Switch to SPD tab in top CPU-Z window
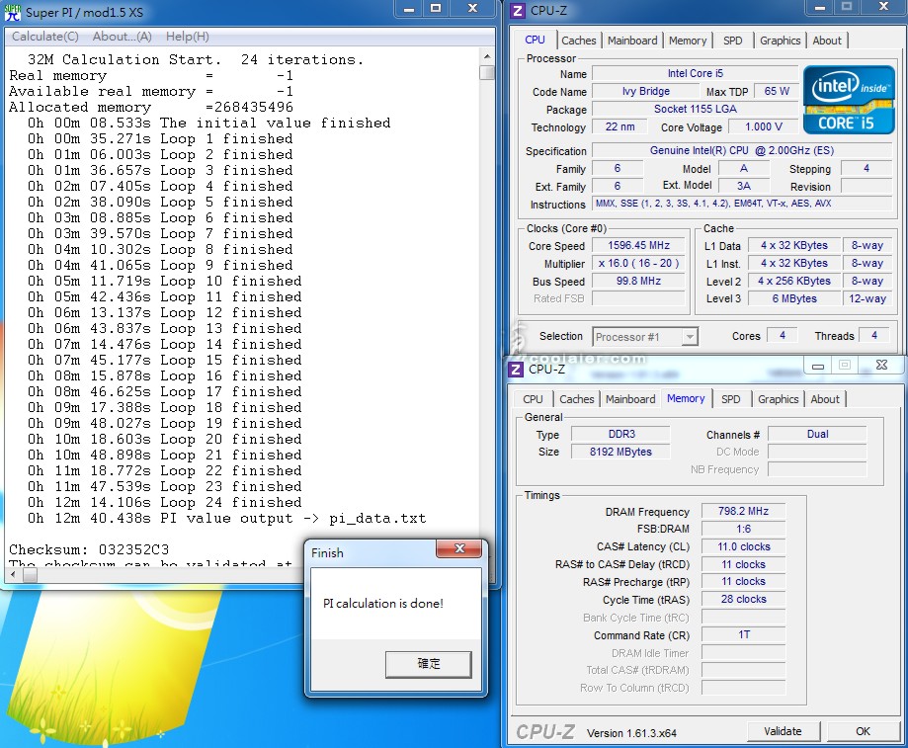 [x=732, y=41]
